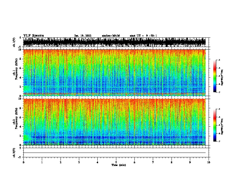This screenshot has height=182, width=235.
Task: Click the 'station=MAM' header label
Action: click(111, 36)
